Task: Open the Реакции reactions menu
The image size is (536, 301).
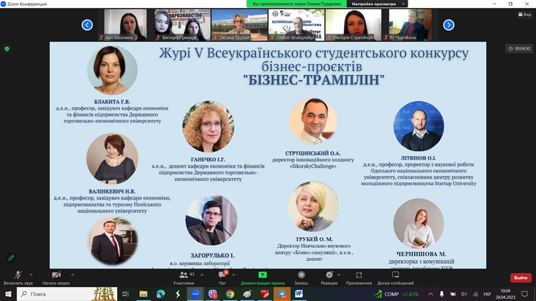Action: (329, 276)
